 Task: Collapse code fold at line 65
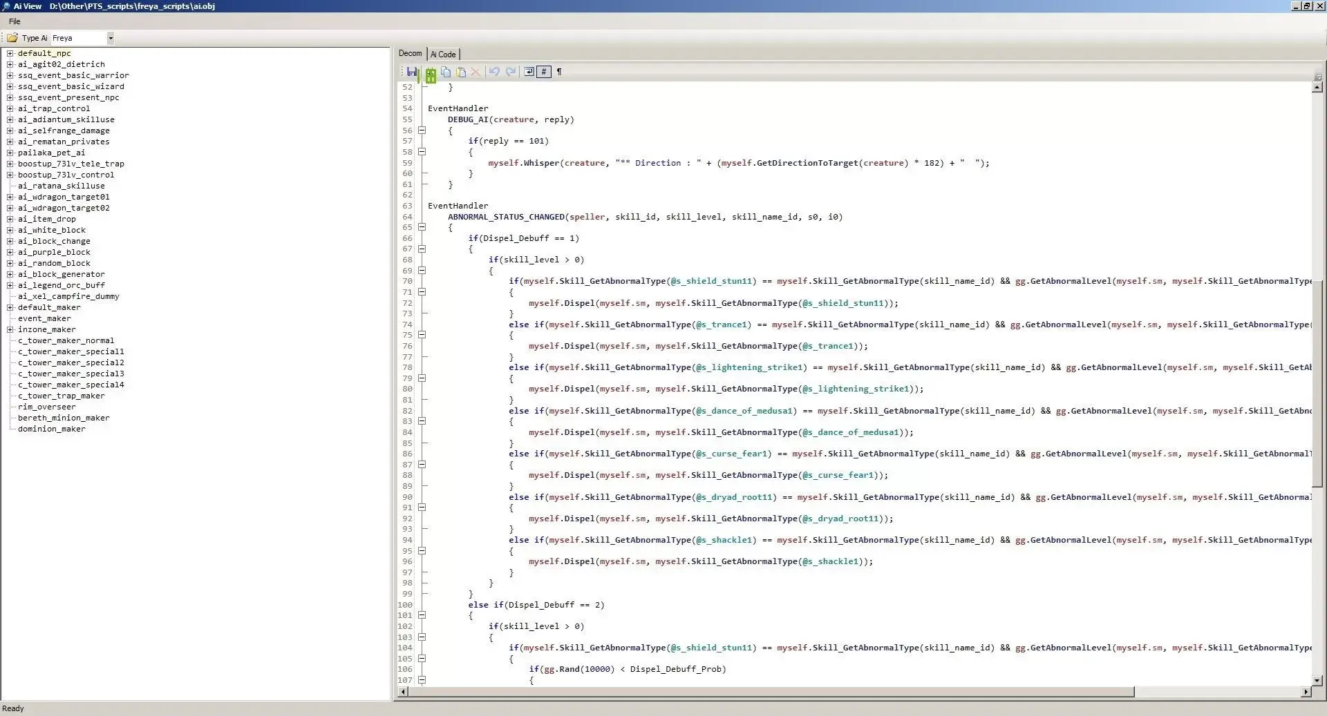[422, 227]
